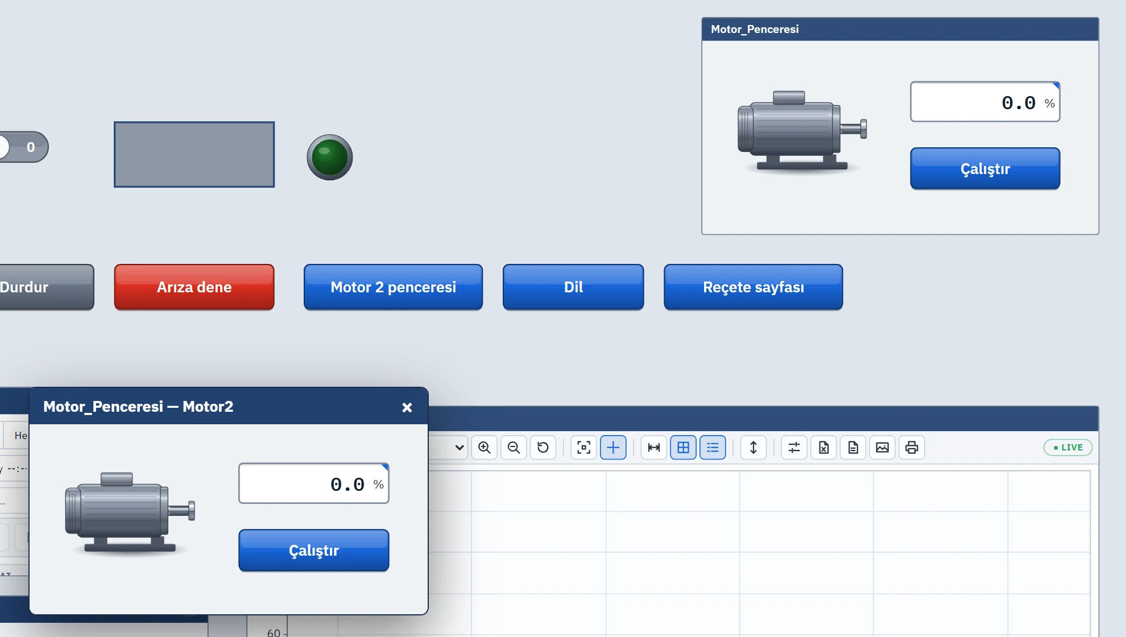
Task: Click the Motor_Penceresi — Motor2 title bar
Action: coord(229,407)
